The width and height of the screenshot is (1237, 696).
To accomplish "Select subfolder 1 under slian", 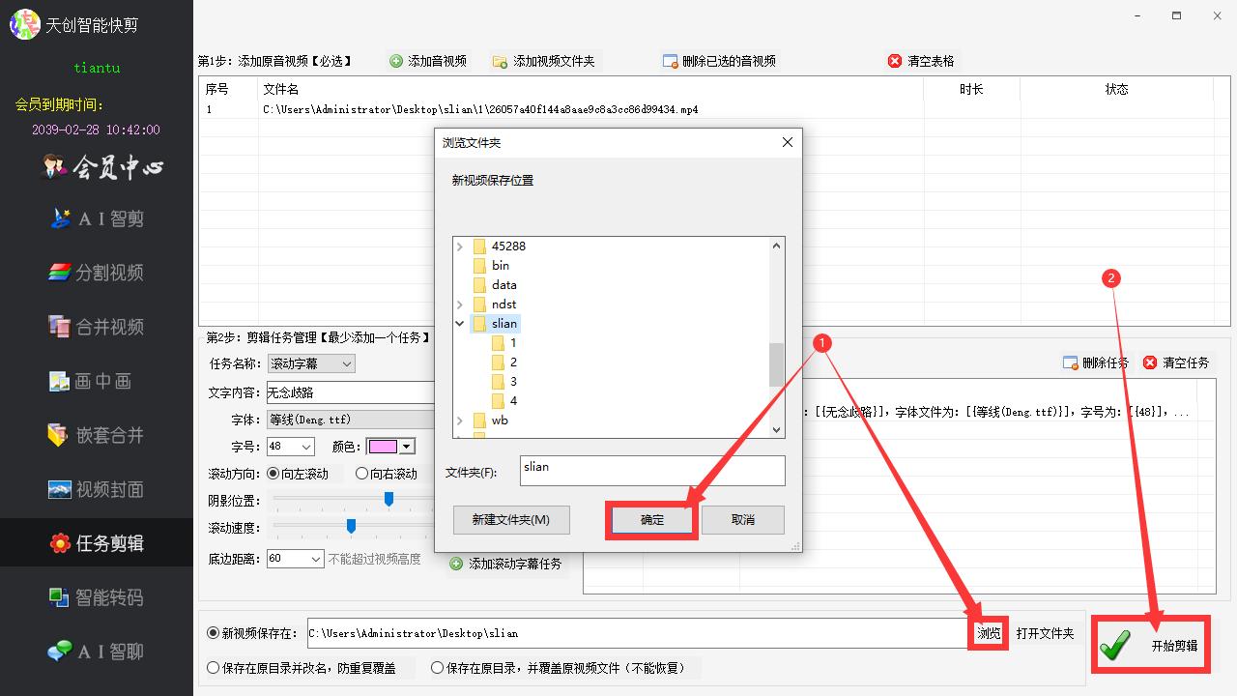I will [x=504, y=343].
